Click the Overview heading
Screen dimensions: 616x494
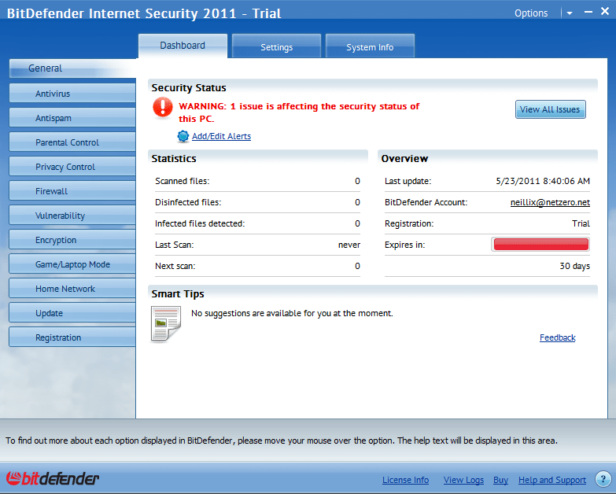[x=404, y=158]
